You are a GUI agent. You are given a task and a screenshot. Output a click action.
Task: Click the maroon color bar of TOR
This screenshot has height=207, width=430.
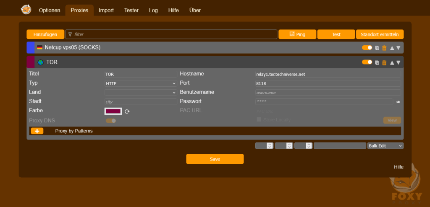[x=30, y=62]
